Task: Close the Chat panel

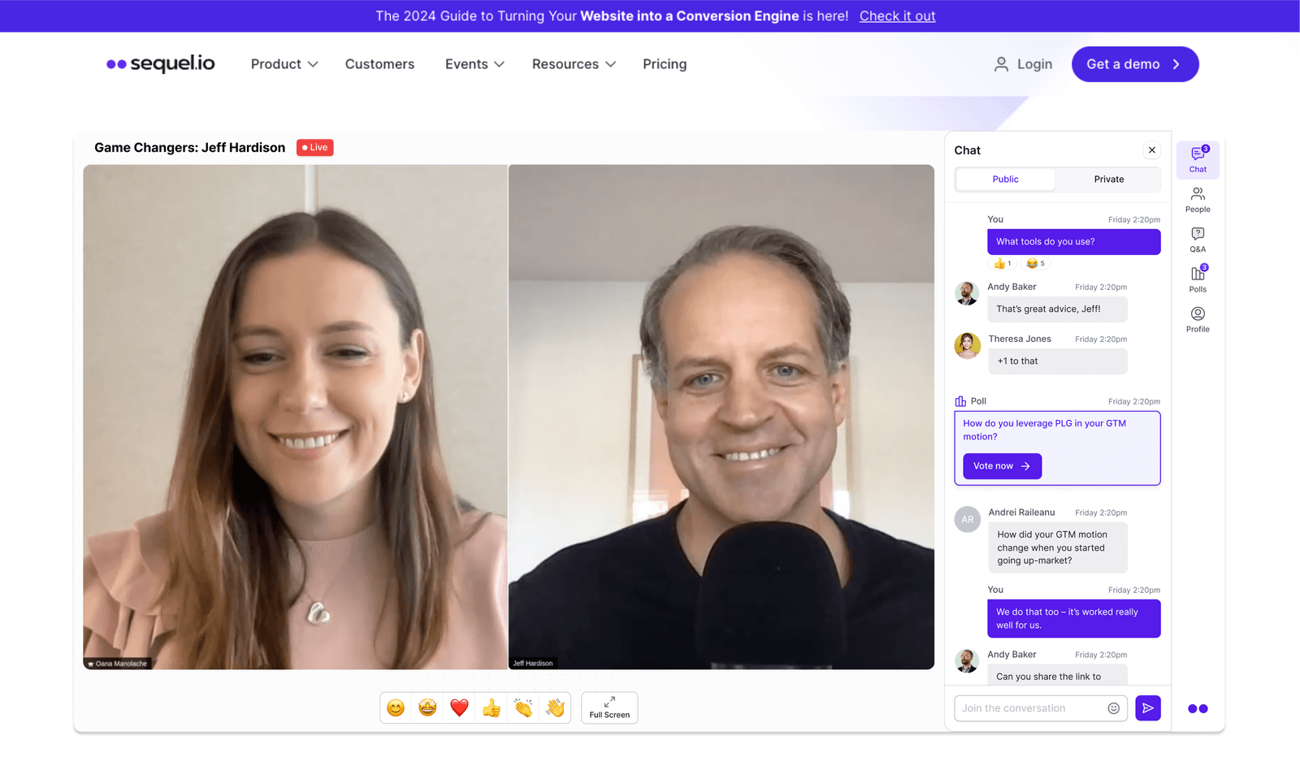Action: (x=1151, y=150)
